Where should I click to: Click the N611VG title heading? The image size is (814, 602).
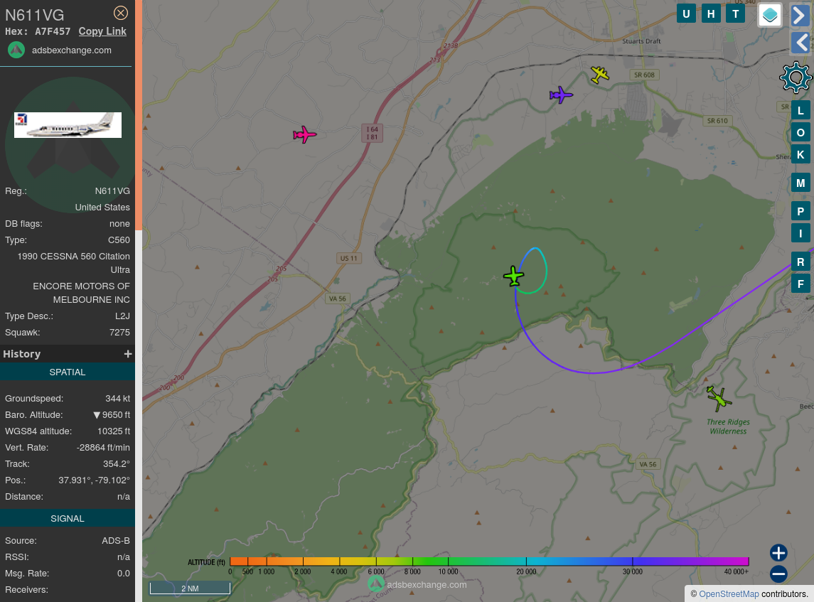click(35, 15)
